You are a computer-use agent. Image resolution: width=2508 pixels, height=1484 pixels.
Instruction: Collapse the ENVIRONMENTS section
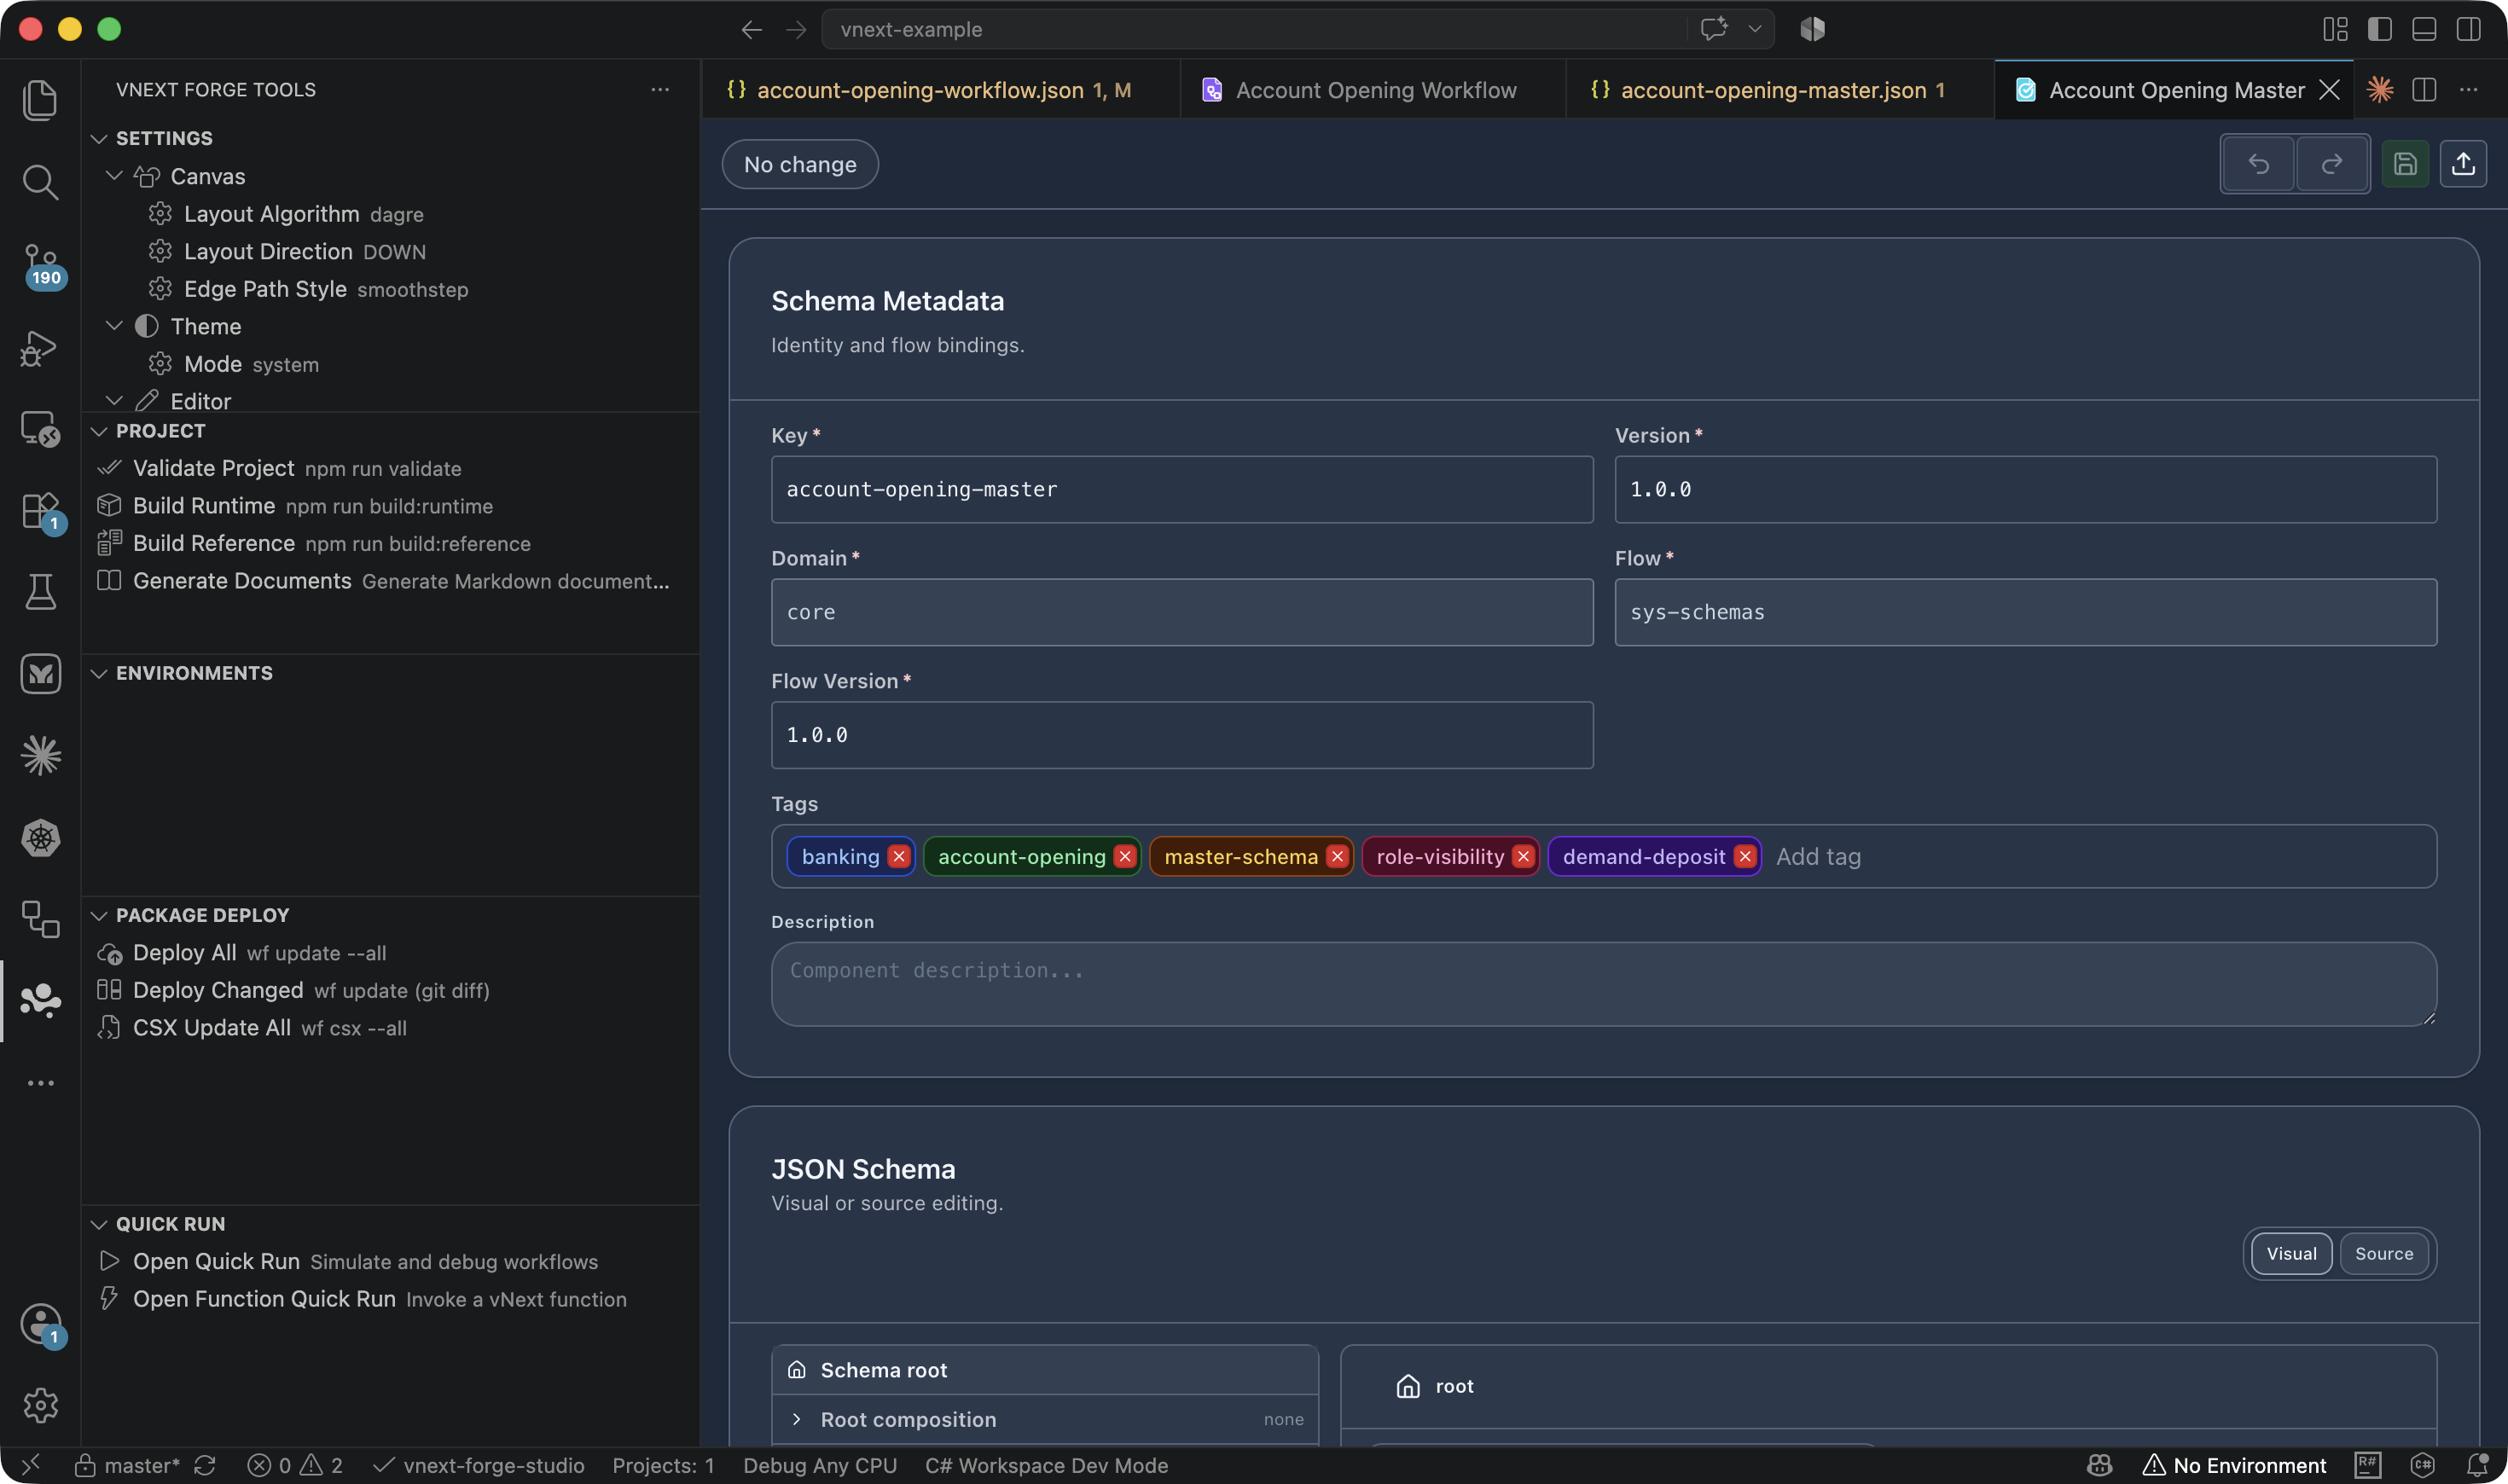(x=99, y=673)
